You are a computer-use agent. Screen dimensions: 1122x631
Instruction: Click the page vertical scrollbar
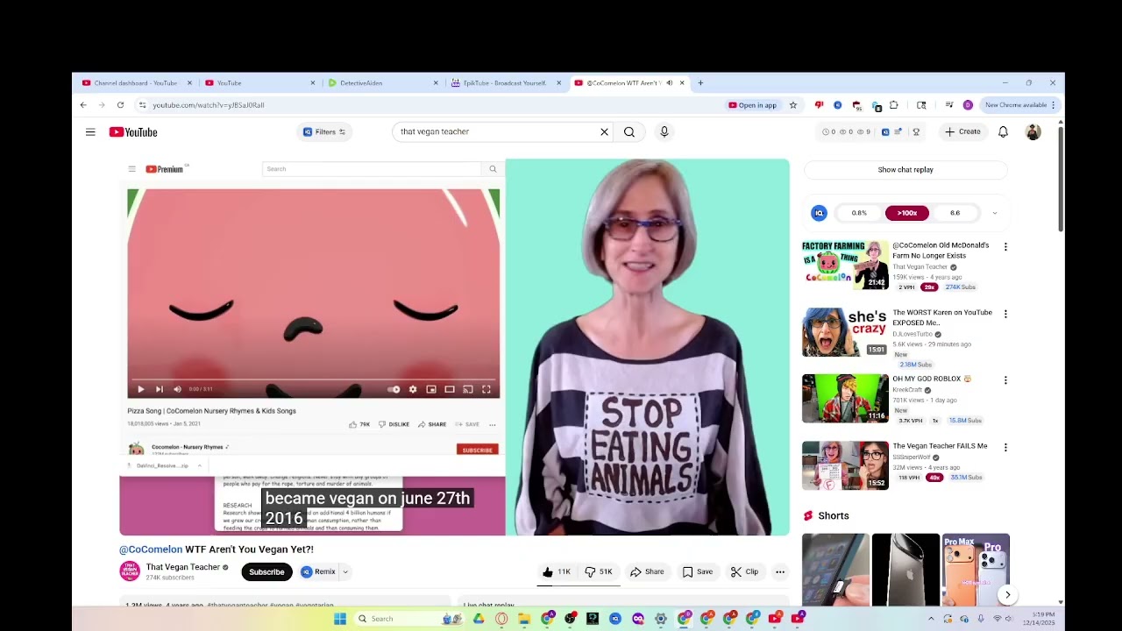(1061, 180)
